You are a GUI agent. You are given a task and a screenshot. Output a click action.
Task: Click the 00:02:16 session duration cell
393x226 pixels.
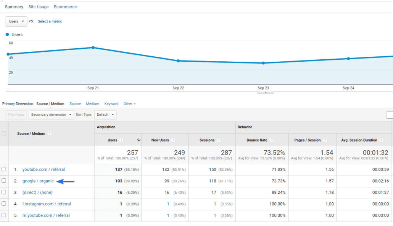coord(380,181)
